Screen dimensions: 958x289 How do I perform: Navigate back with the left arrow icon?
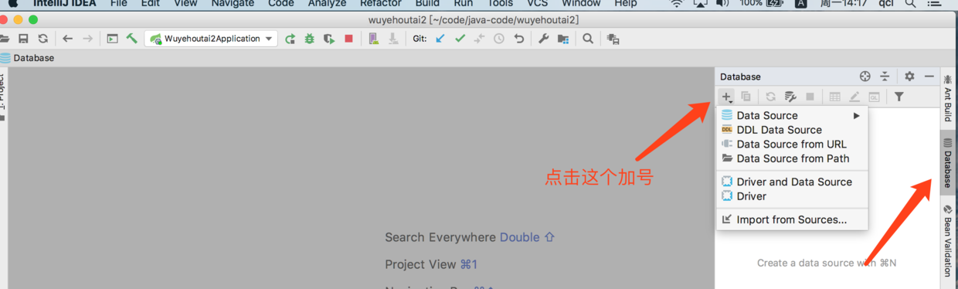tap(68, 39)
